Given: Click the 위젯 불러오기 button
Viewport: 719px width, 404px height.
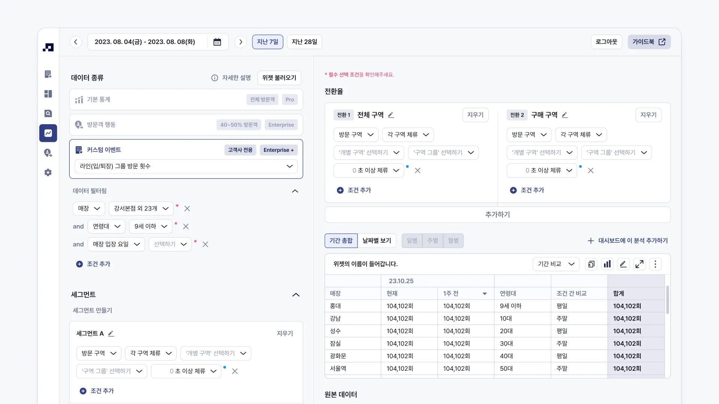Looking at the screenshot, I should tap(279, 78).
